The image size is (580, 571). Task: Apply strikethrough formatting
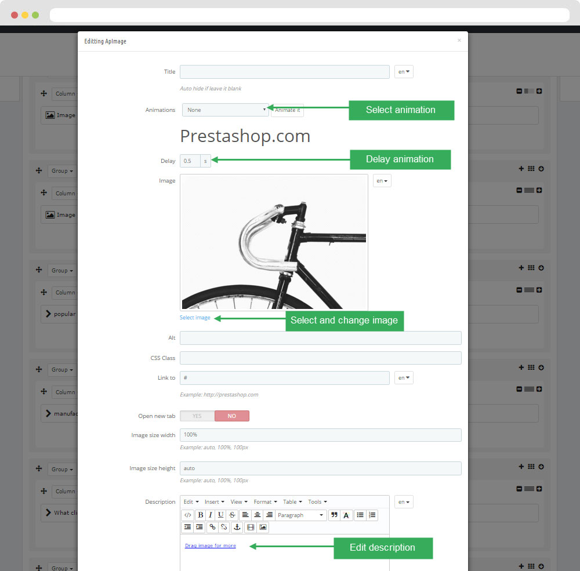(232, 515)
